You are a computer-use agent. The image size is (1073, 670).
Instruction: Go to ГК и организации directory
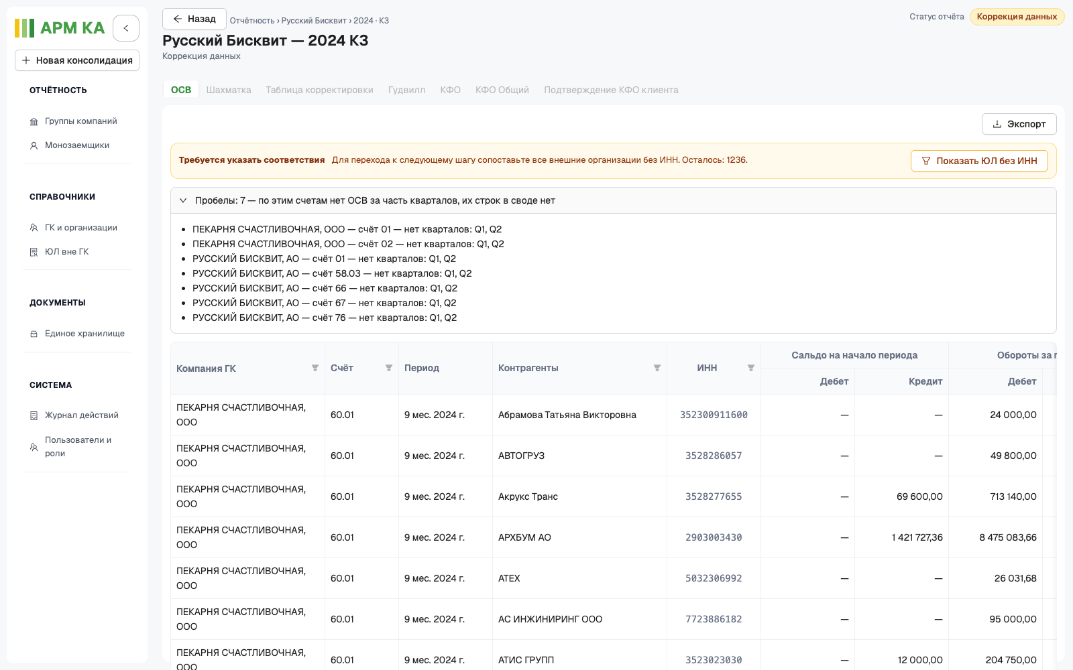(80, 228)
